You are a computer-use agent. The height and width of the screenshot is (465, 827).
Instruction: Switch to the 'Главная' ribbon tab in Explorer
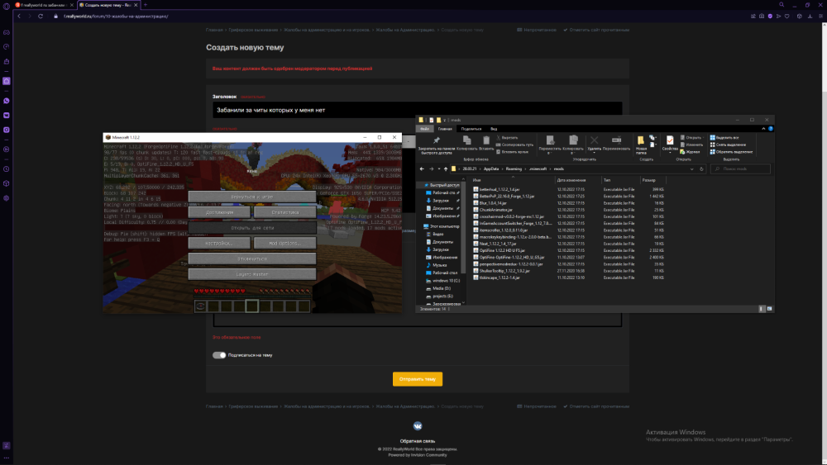click(x=445, y=129)
